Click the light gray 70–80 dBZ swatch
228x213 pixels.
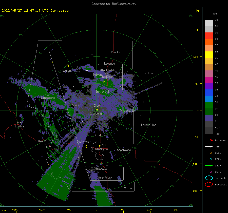(209, 23)
